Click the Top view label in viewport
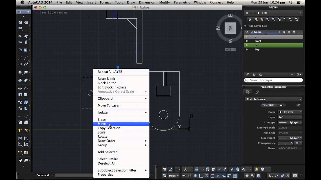The width and height of the screenshot is (321, 180). [x=44, y=12]
